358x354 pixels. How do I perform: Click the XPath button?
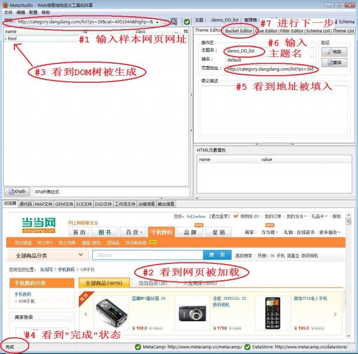17,191
